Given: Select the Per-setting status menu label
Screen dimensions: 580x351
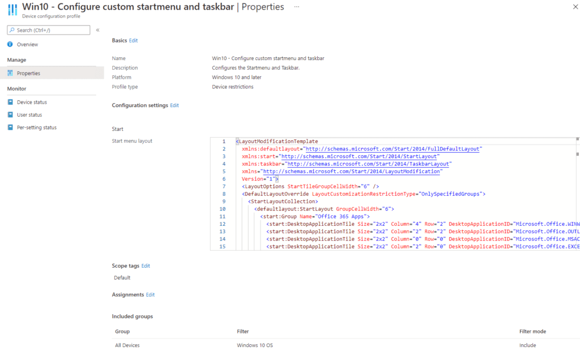Looking at the screenshot, I should click(x=37, y=127).
